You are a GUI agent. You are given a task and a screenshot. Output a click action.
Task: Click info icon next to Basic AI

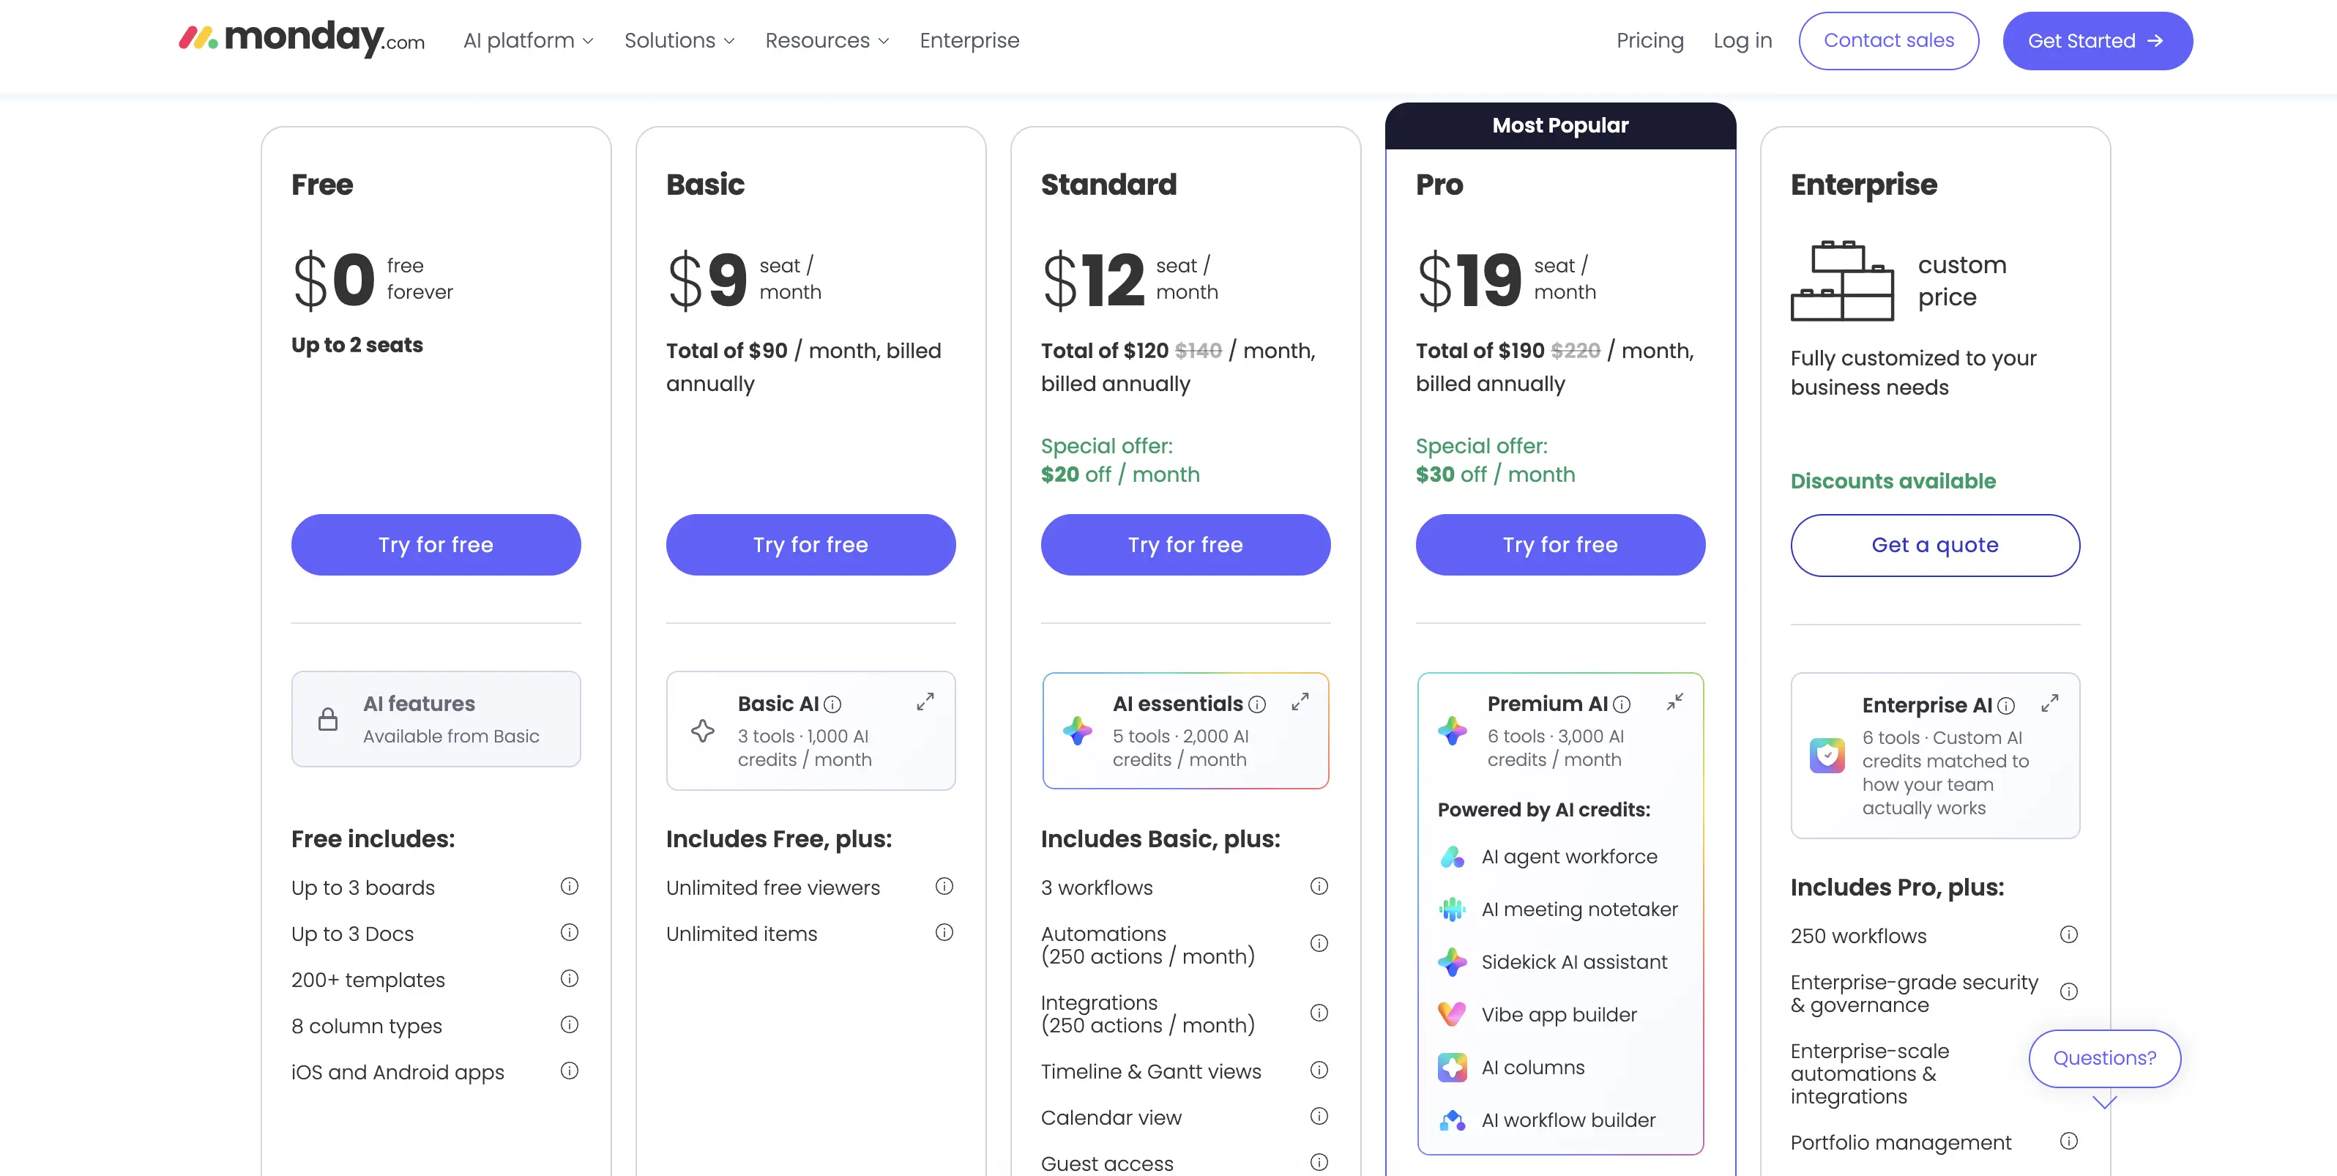[832, 704]
